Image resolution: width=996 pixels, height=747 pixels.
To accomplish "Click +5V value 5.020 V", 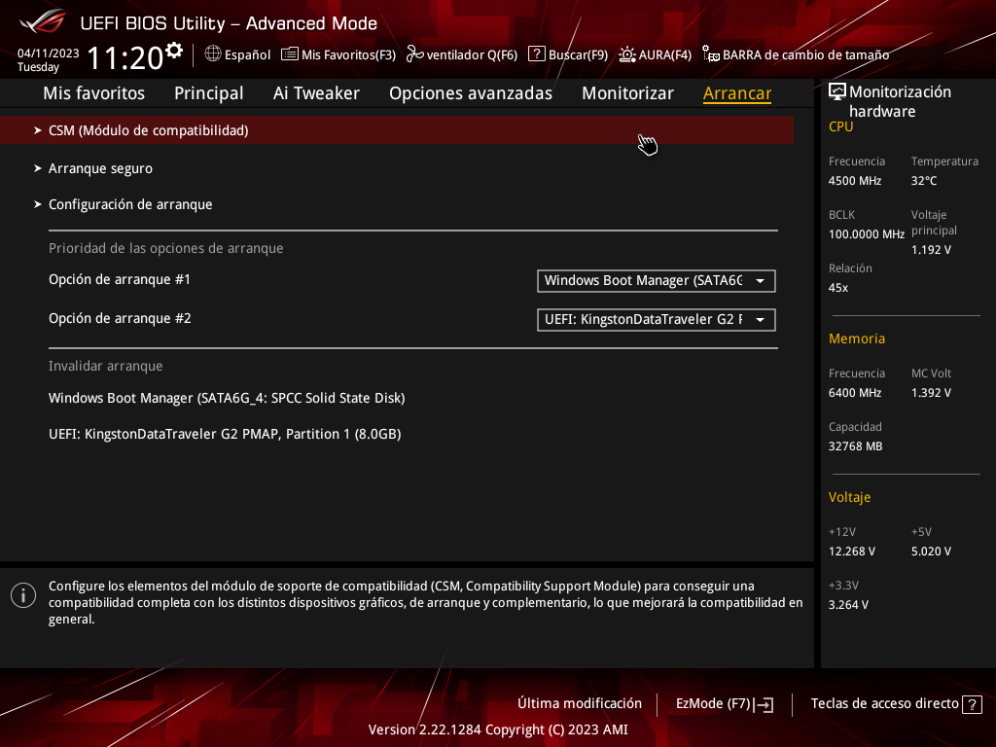I will (931, 551).
